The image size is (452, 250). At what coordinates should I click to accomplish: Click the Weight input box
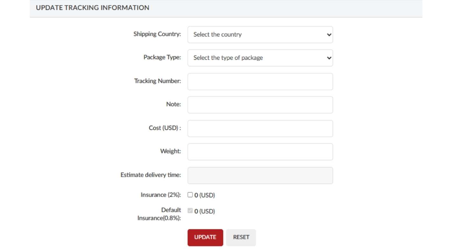[260, 152]
